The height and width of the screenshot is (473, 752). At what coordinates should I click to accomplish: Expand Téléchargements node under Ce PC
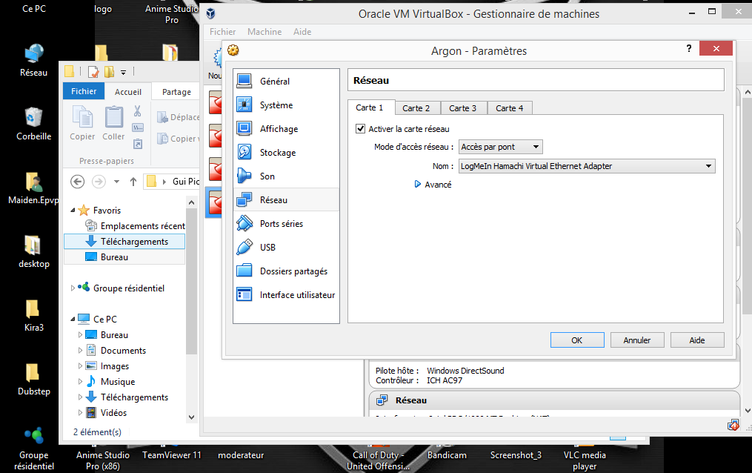pyautogui.click(x=80, y=397)
